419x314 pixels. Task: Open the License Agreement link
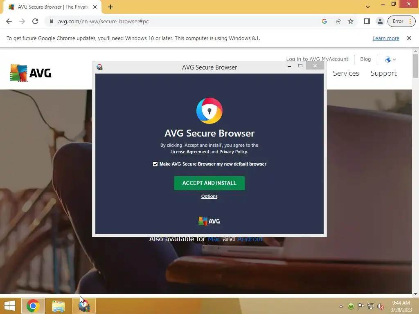point(190,152)
